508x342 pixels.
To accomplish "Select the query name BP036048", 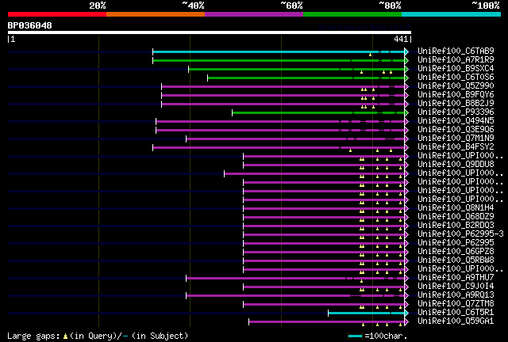I will click(29, 25).
